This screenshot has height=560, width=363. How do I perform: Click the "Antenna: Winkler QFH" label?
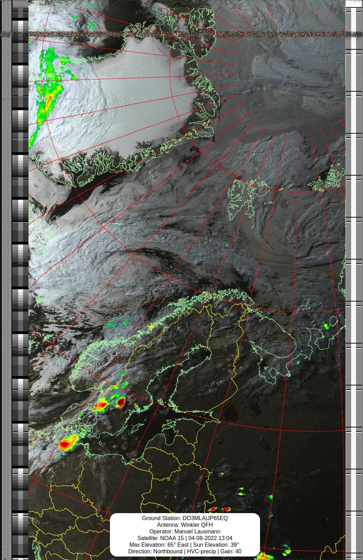click(x=185, y=525)
